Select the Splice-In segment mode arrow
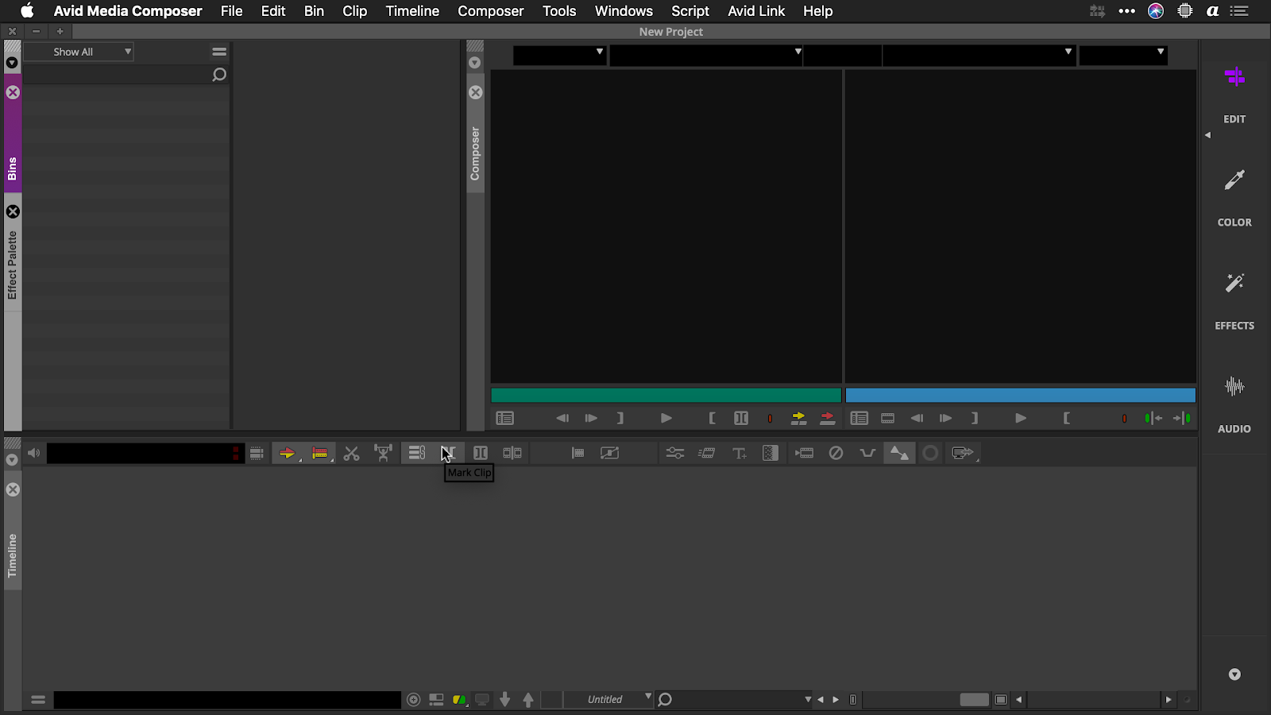Image resolution: width=1271 pixels, height=715 pixels. coord(288,453)
